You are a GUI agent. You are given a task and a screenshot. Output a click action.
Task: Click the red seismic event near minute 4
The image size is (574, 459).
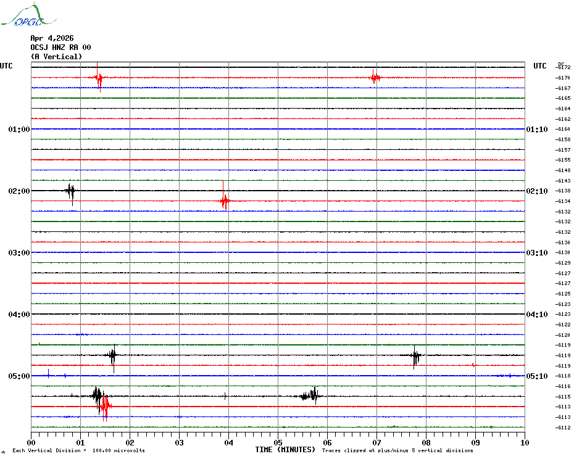(x=225, y=201)
